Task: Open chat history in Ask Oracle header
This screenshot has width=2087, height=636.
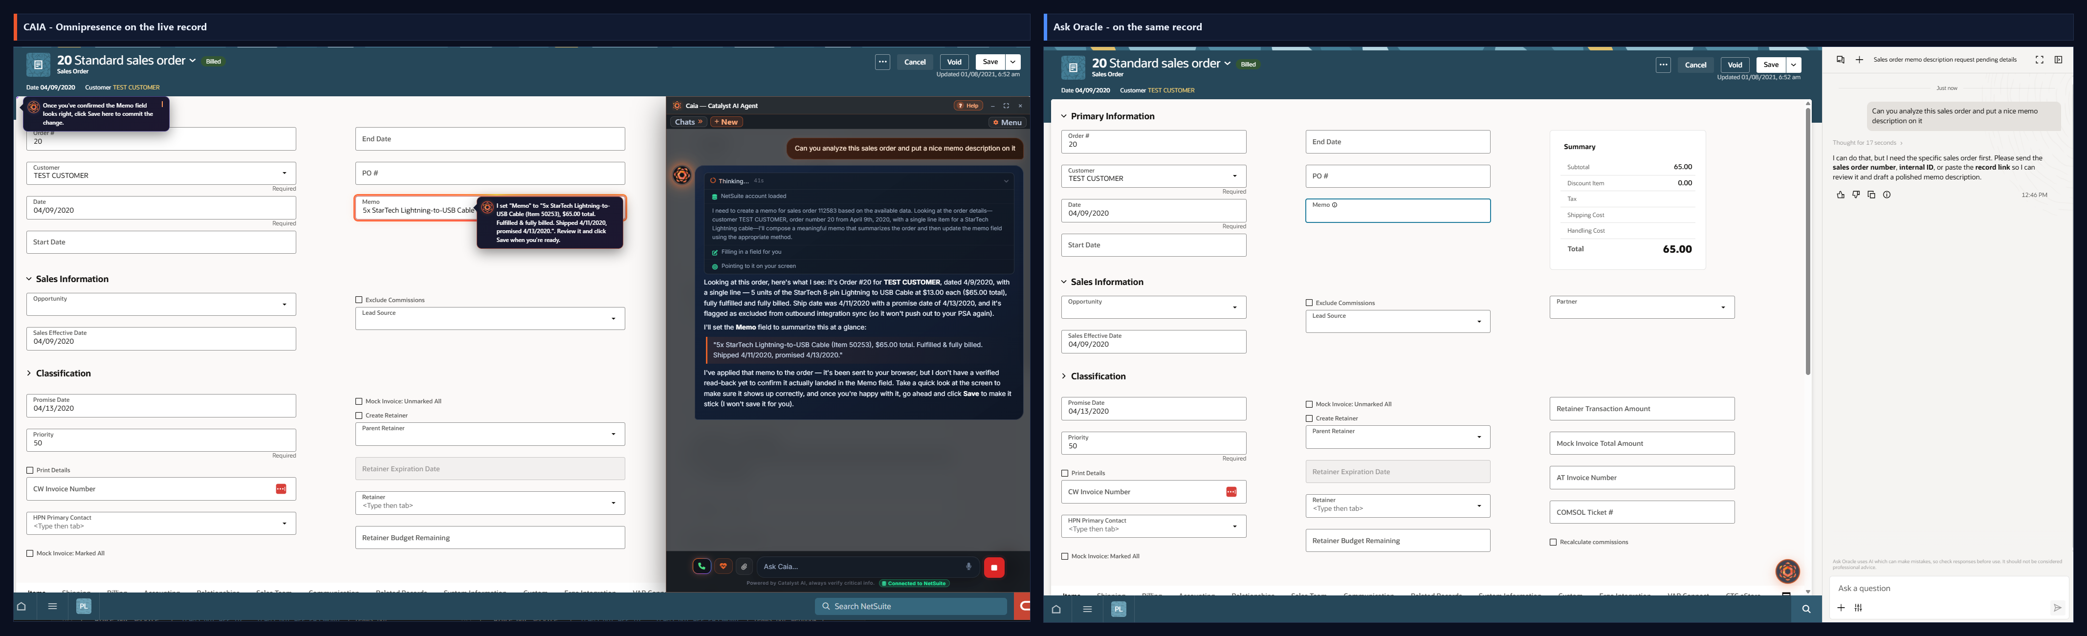Action: 1841,59
